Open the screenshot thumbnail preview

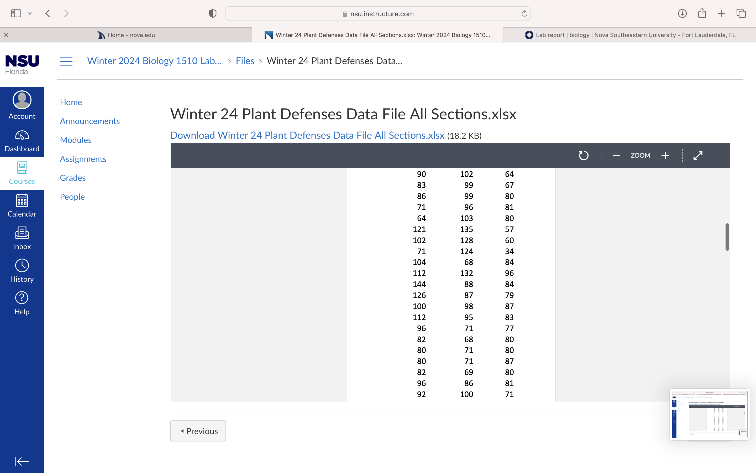(x=710, y=414)
